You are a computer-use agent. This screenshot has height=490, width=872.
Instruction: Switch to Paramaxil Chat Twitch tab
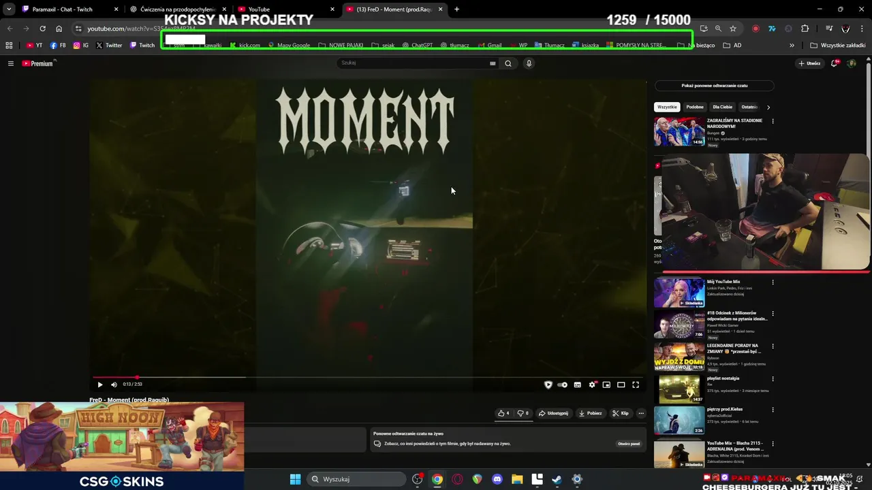tap(69, 10)
